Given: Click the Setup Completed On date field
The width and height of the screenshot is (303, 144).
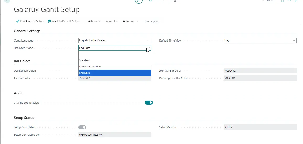Looking at the screenshot, I should tap(115, 135).
